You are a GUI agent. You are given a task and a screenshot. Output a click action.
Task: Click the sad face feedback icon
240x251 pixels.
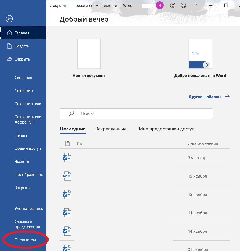click(x=183, y=5)
